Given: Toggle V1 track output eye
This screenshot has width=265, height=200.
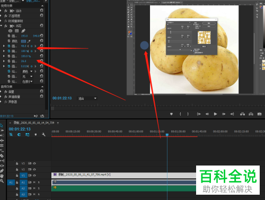Looking at the screenshot, I should [x=34, y=176].
